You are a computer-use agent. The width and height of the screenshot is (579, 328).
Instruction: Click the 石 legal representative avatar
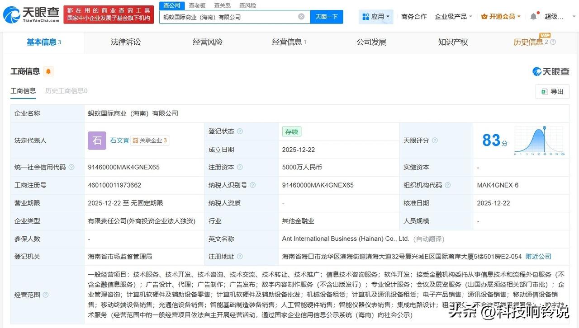click(97, 141)
